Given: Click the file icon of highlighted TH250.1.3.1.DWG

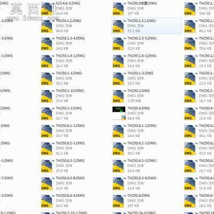Looking at the screenshot, I should pos(118,26).
